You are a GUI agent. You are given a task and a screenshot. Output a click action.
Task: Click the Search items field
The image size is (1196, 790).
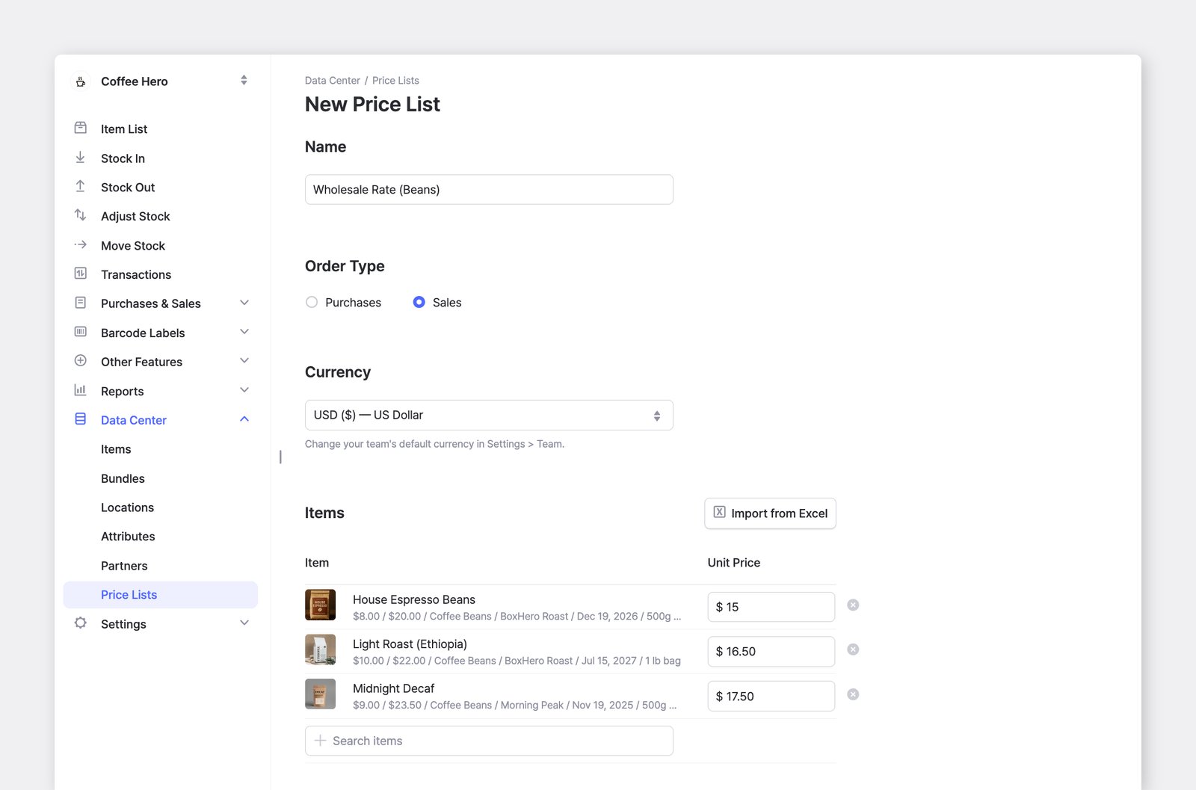click(489, 741)
